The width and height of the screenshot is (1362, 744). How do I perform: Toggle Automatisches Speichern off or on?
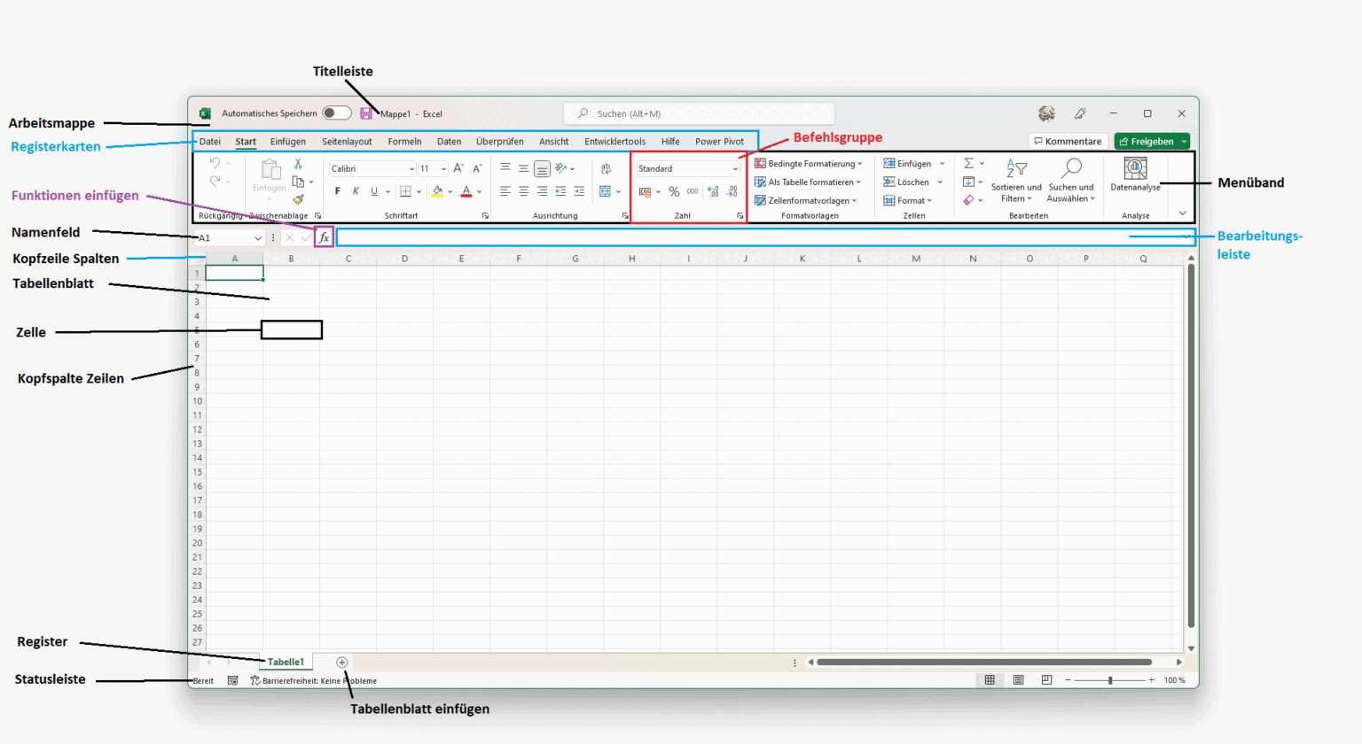pyautogui.click(x=337, y=113)
